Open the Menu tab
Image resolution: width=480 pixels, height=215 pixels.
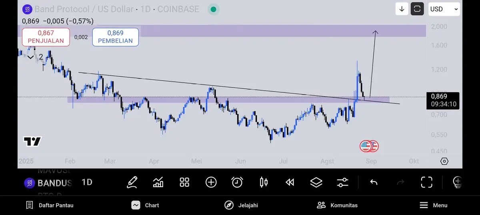click(x=433, y=205)
